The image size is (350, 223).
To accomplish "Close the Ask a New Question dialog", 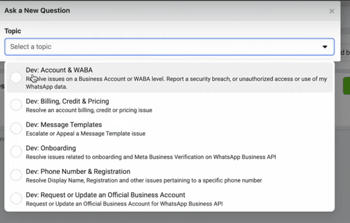I will point(331,11).
